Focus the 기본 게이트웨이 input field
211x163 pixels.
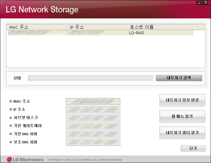tap(93, 126)
